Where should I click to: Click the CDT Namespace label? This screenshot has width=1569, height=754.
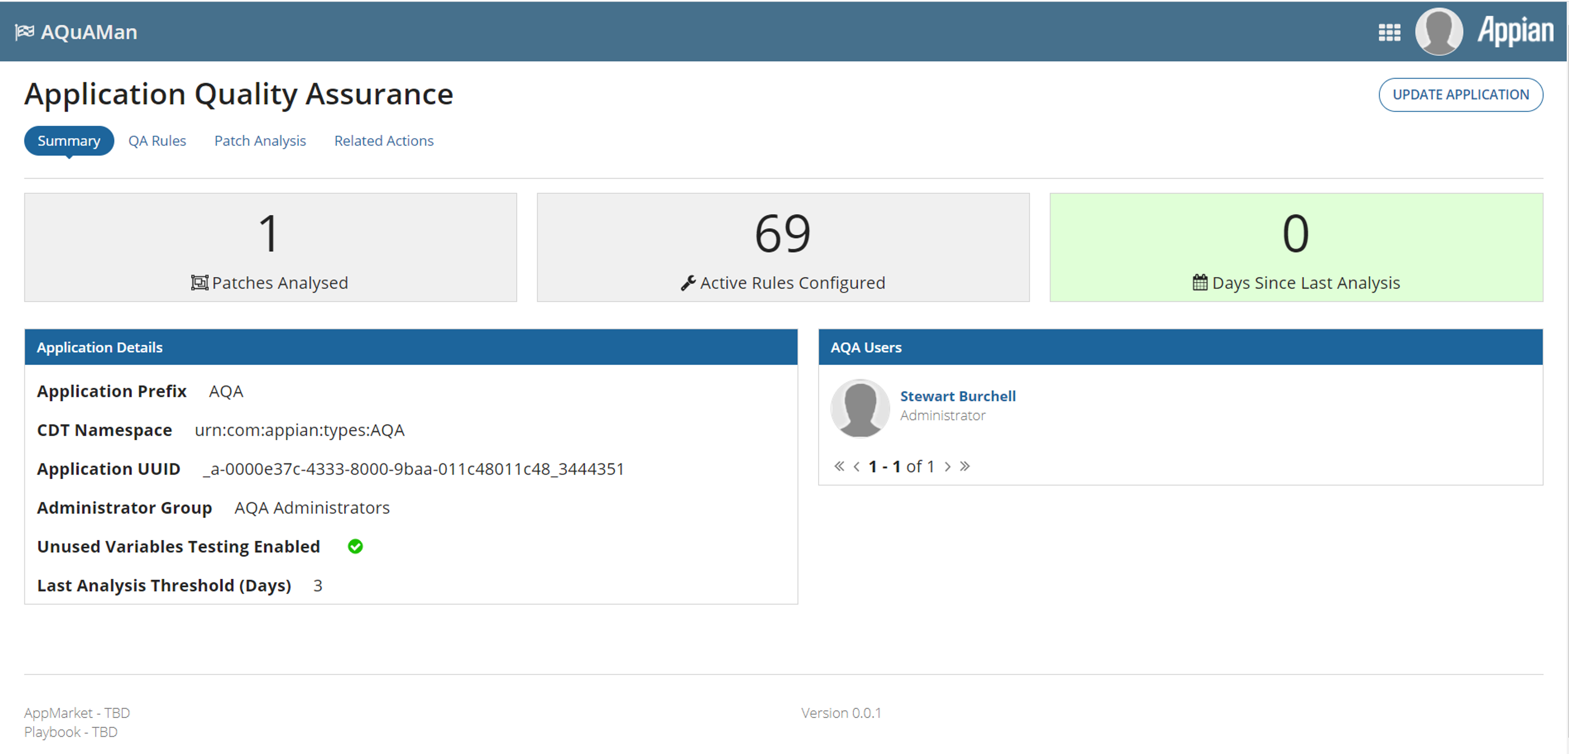coord(105,430)
